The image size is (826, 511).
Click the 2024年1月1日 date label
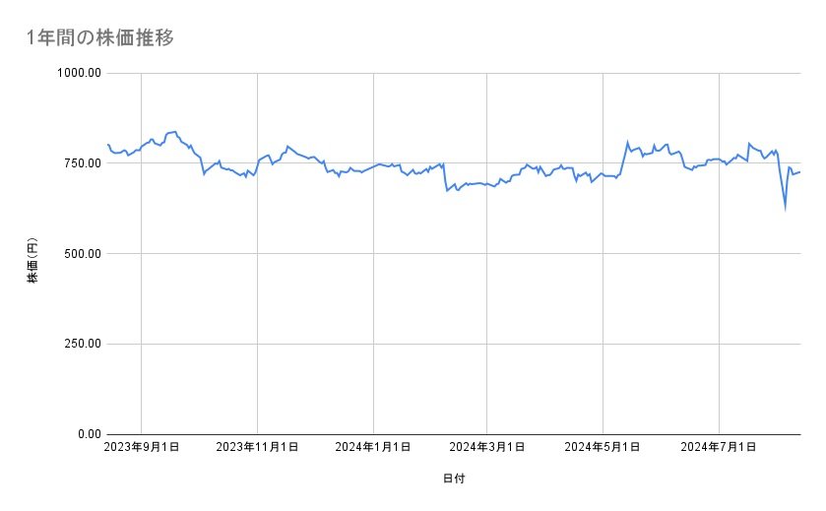(x=373, y=448)
